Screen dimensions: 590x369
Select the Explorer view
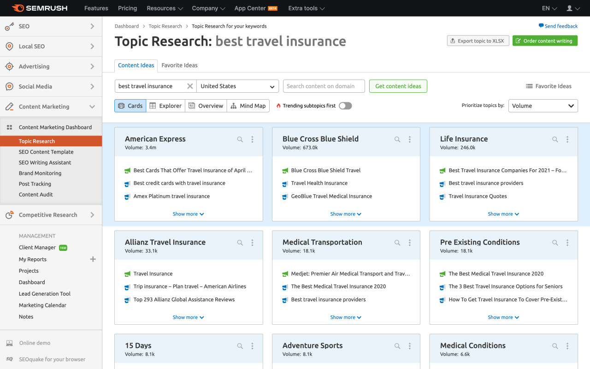[165, 106]
